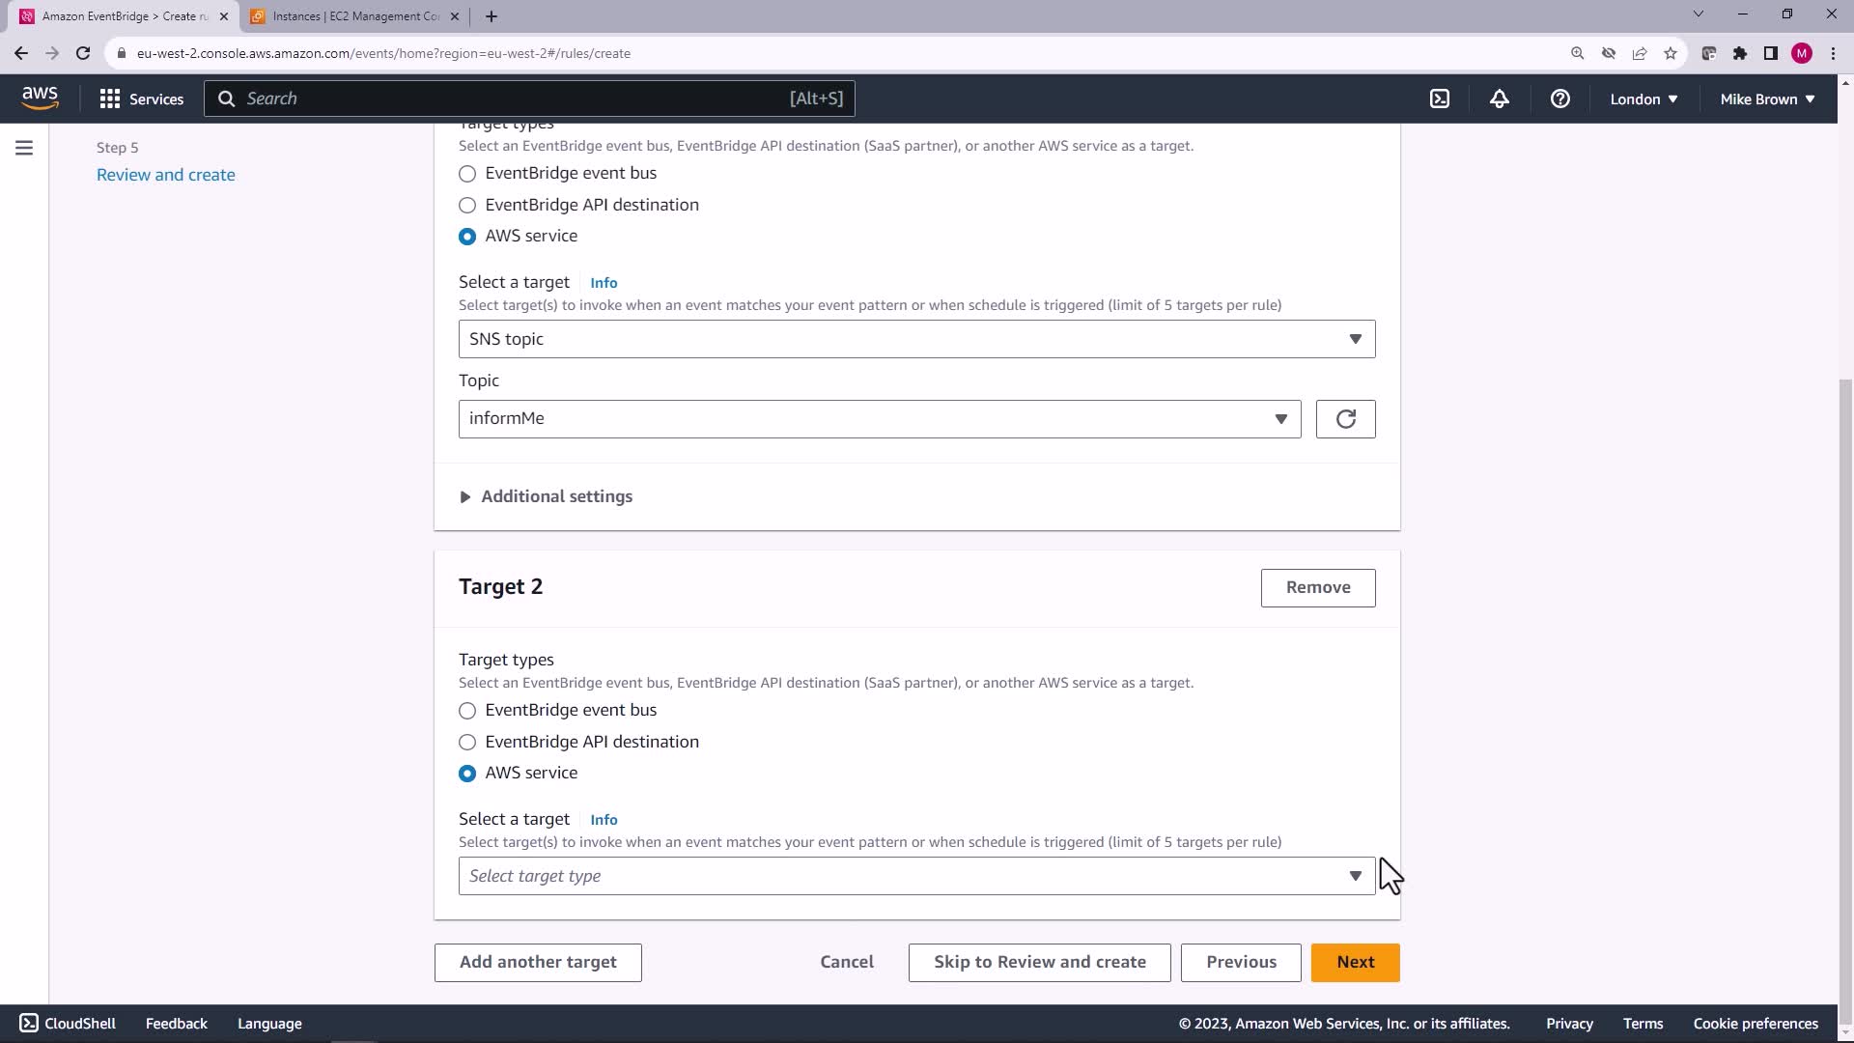Click the orange Next button
1854x1043 pixels.
click(1355, 962)
